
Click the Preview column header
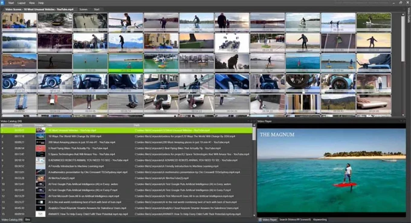(40, 125)
